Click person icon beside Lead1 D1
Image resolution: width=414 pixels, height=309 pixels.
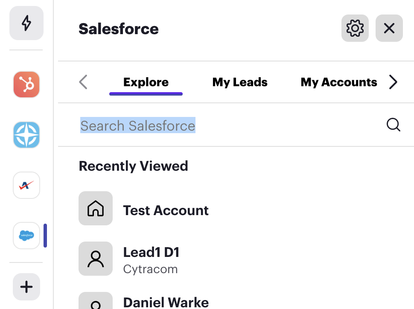[x=96, y=259]
